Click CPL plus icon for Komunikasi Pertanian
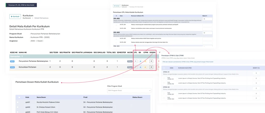The width and height of the screenshot is (265, 113). tap(136, 67)
